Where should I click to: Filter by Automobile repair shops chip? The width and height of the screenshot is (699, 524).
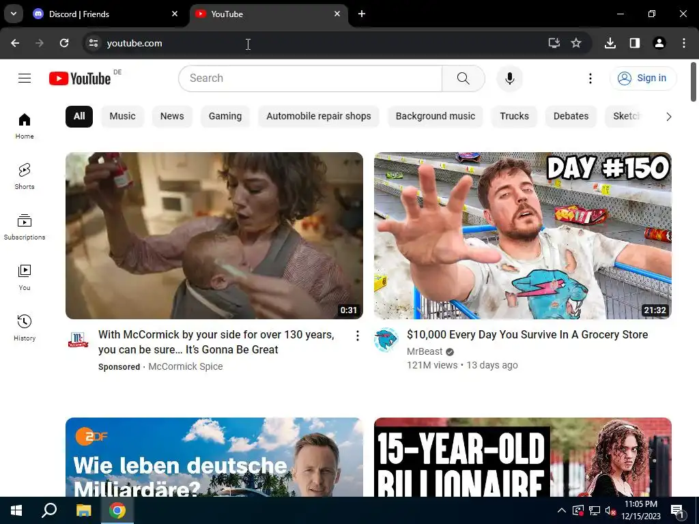coord(319,116)
